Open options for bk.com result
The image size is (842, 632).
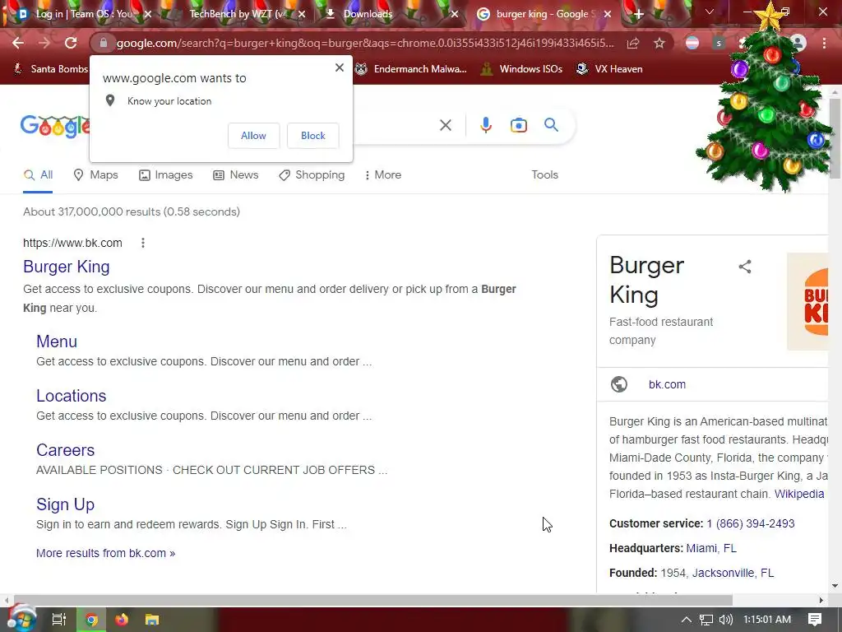tap(143, 243)
